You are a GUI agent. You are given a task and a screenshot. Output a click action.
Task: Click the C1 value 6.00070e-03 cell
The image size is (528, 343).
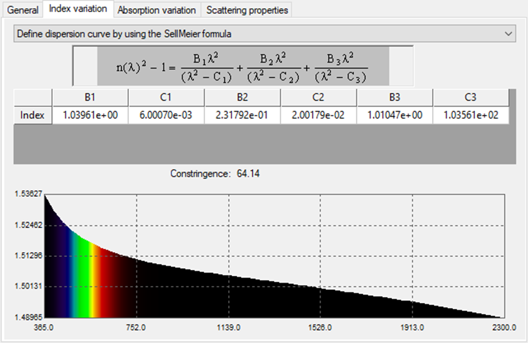[x=166, y=115]
